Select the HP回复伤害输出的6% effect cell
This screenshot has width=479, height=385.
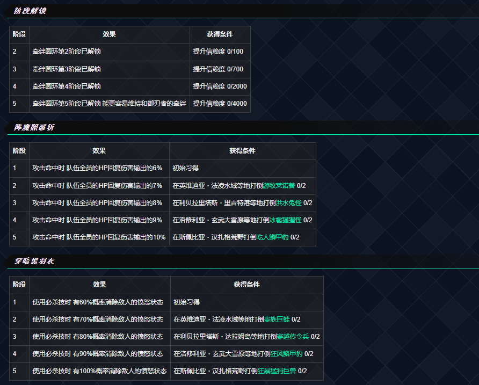(97, 168)
